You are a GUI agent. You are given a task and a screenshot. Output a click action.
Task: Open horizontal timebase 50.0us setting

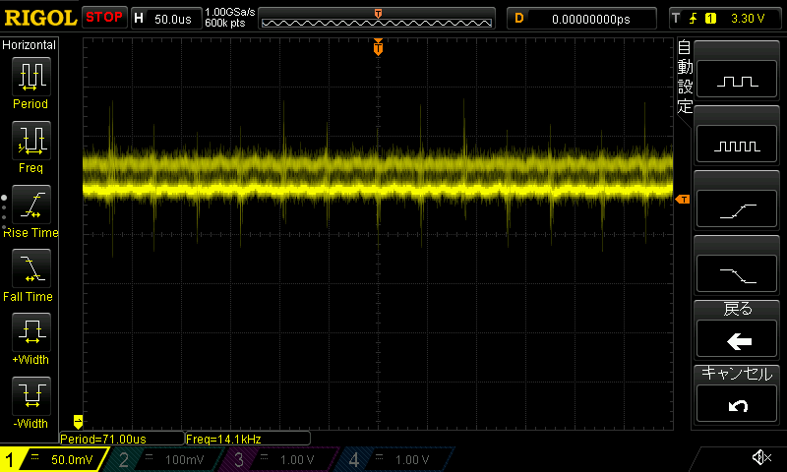(166, 19)
